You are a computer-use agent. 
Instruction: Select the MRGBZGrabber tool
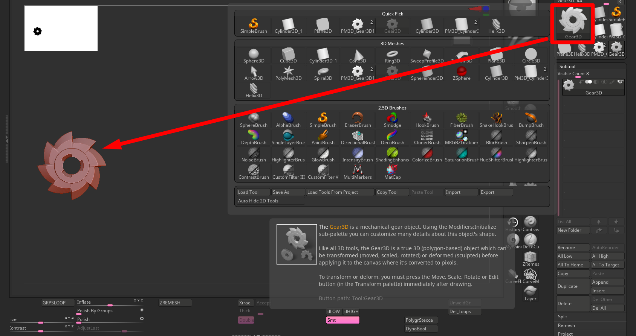(462, 137)
